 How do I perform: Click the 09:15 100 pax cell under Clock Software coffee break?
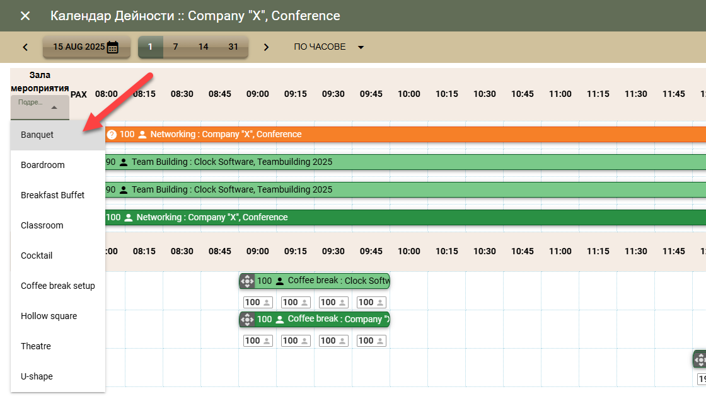coord(296,302)
